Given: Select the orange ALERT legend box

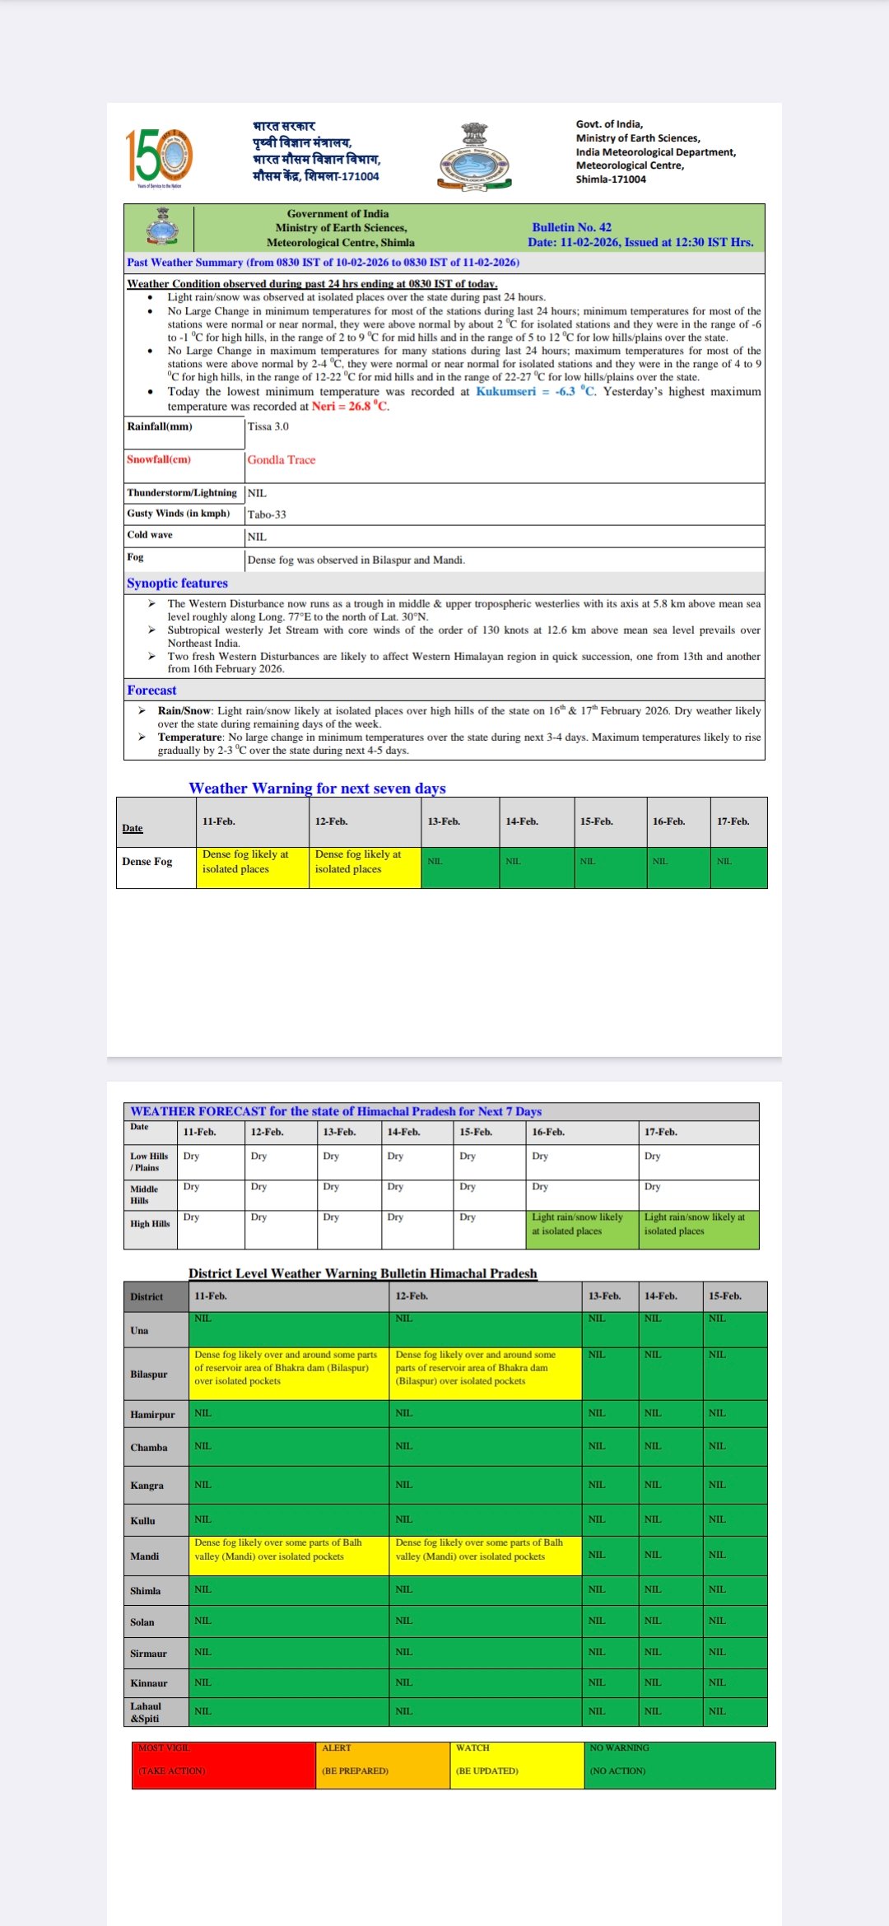Looking at the screenshot, I should pyautogui.click(x=383, y=1765).
